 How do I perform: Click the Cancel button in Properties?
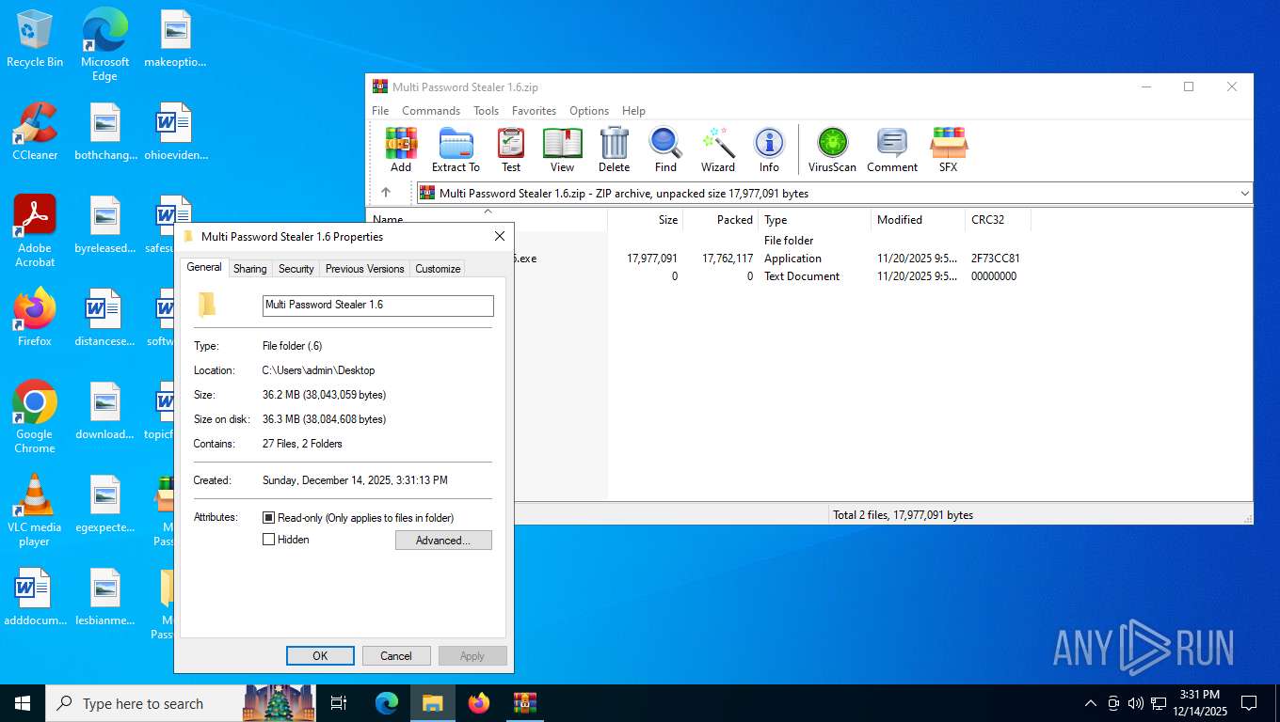pos(396,656)
